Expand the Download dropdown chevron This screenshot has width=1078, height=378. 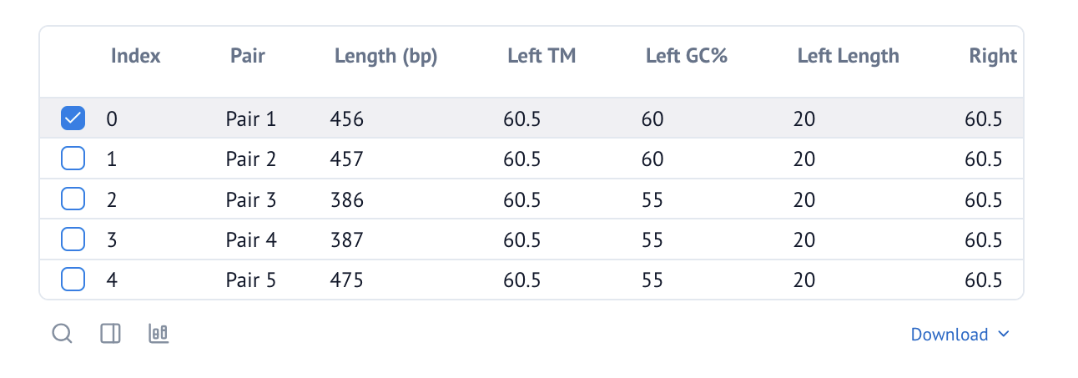1004,335
